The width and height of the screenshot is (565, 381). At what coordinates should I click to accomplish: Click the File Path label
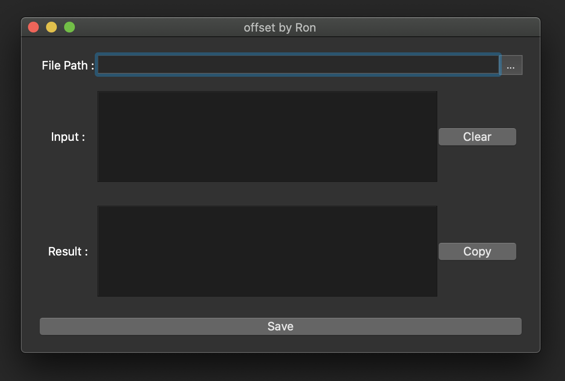coord(67,65)
